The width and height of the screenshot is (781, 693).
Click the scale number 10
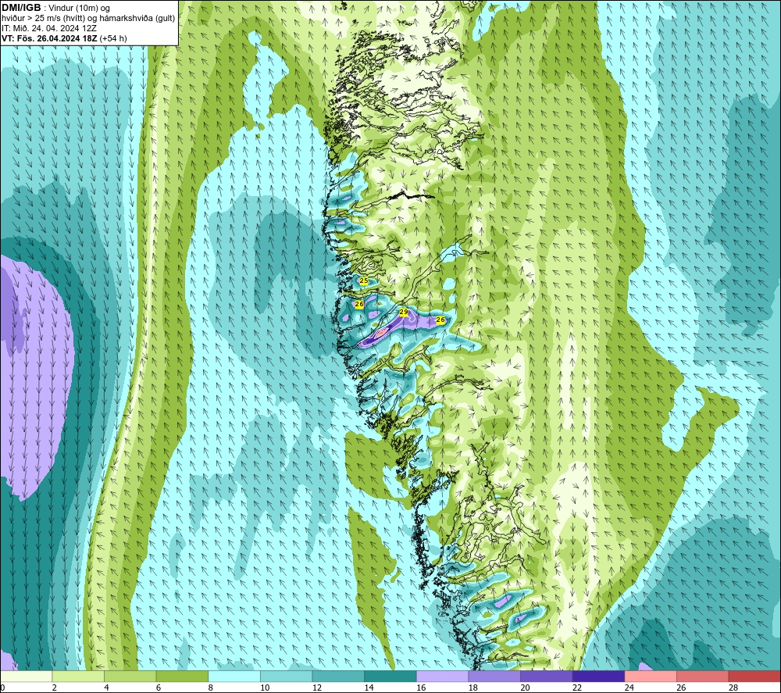coord(265,688)
